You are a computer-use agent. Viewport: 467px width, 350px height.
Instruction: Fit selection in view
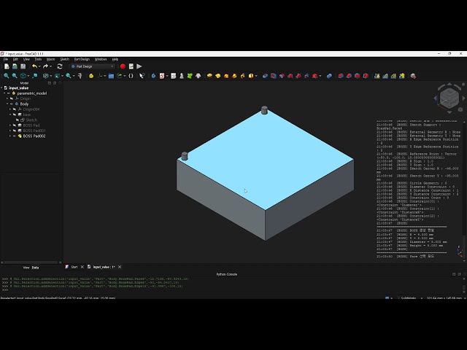[x=15, y=76]
